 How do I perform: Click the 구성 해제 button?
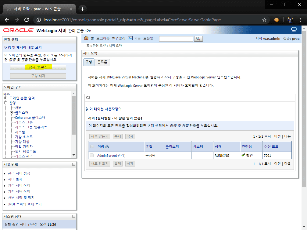coord(38,76)
